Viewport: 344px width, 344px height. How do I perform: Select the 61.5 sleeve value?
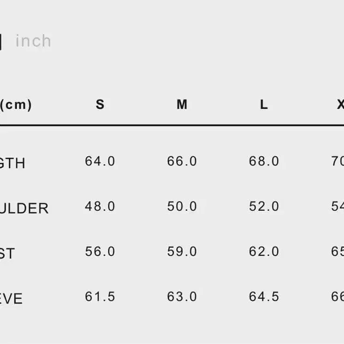[x=100, y=297]
